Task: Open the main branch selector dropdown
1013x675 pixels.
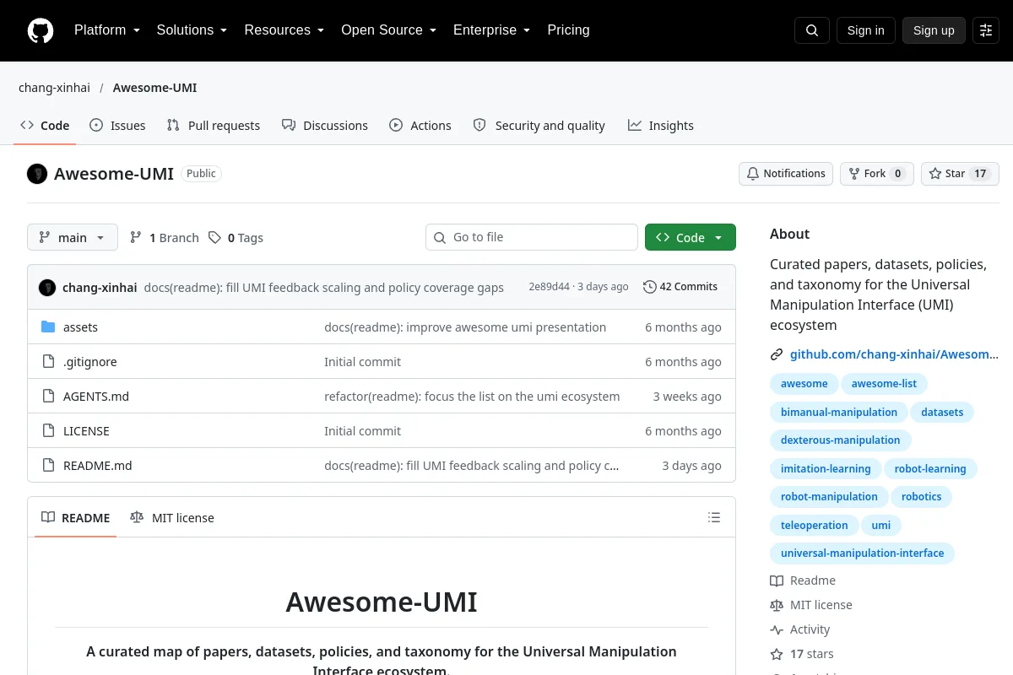Action: [73, 238]
